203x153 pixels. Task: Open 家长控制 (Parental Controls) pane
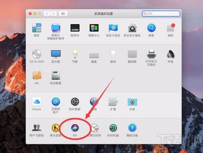(x=56, y=128)
